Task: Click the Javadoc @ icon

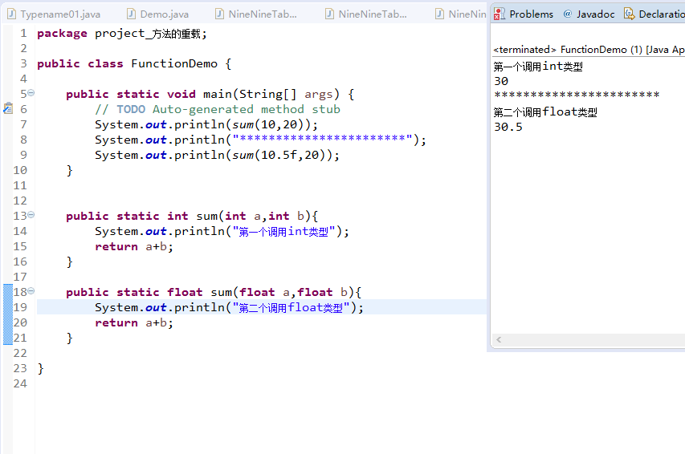Action: click(x=568, y=14)
